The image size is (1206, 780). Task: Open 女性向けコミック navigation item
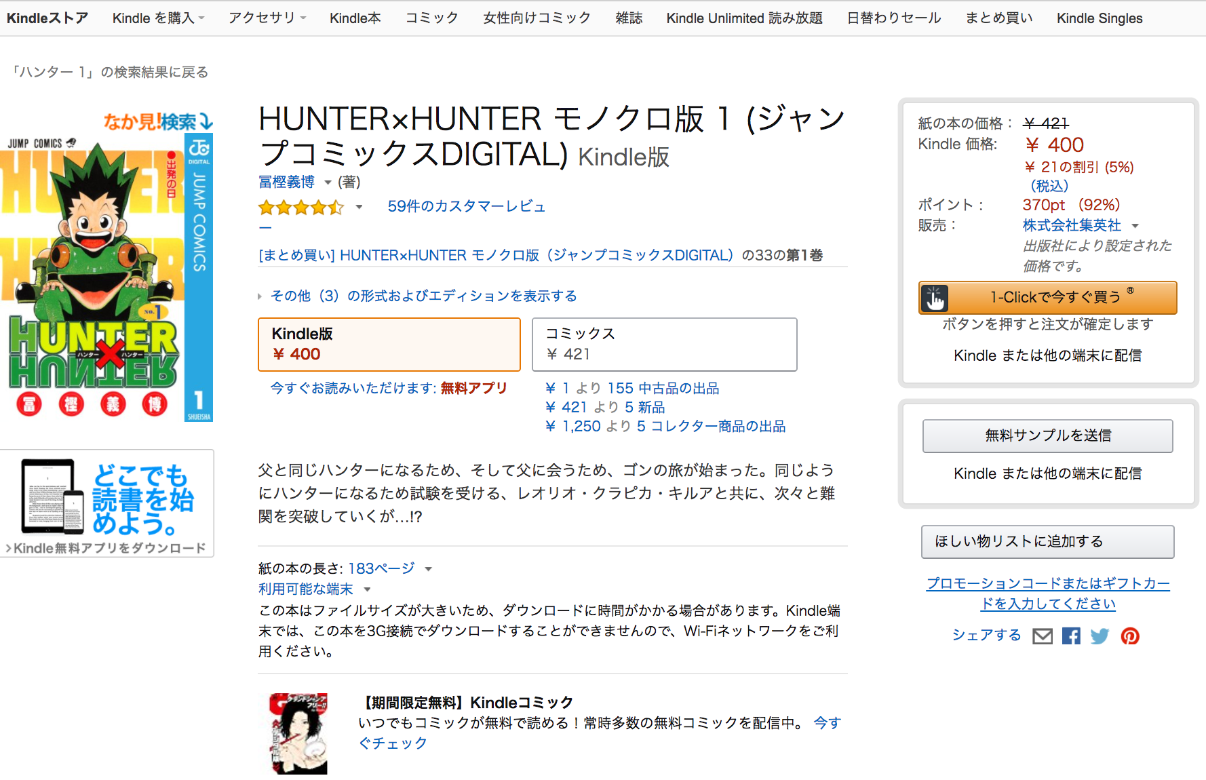point(537,18)
